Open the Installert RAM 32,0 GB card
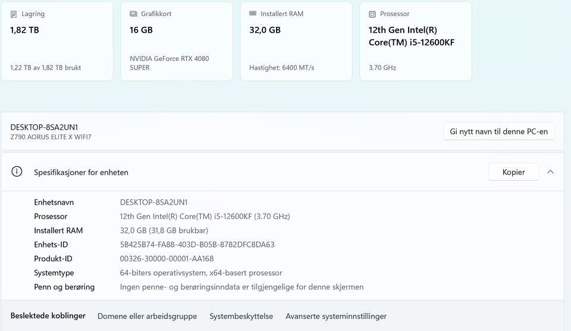The width and height of the screenshot is (571, 331). click(296, 41)
